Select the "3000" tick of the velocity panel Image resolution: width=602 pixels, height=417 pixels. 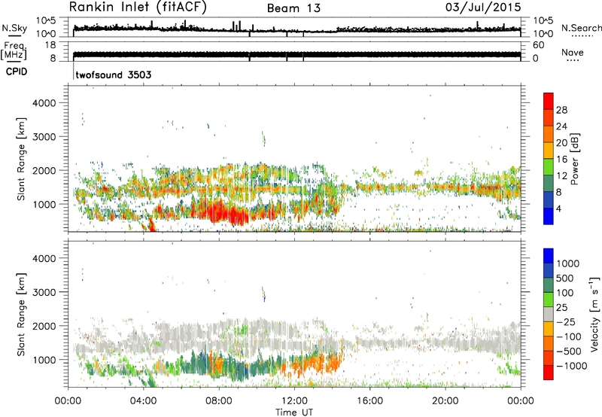click(x=44, y=292)
